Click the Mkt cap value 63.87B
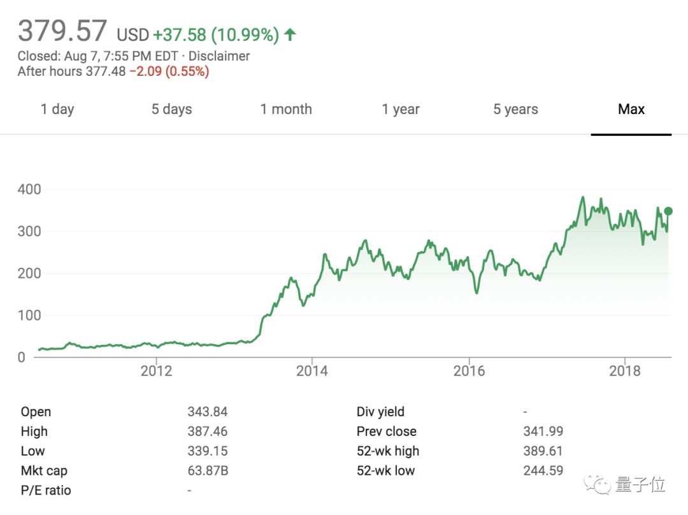 (x=208, y=470)
